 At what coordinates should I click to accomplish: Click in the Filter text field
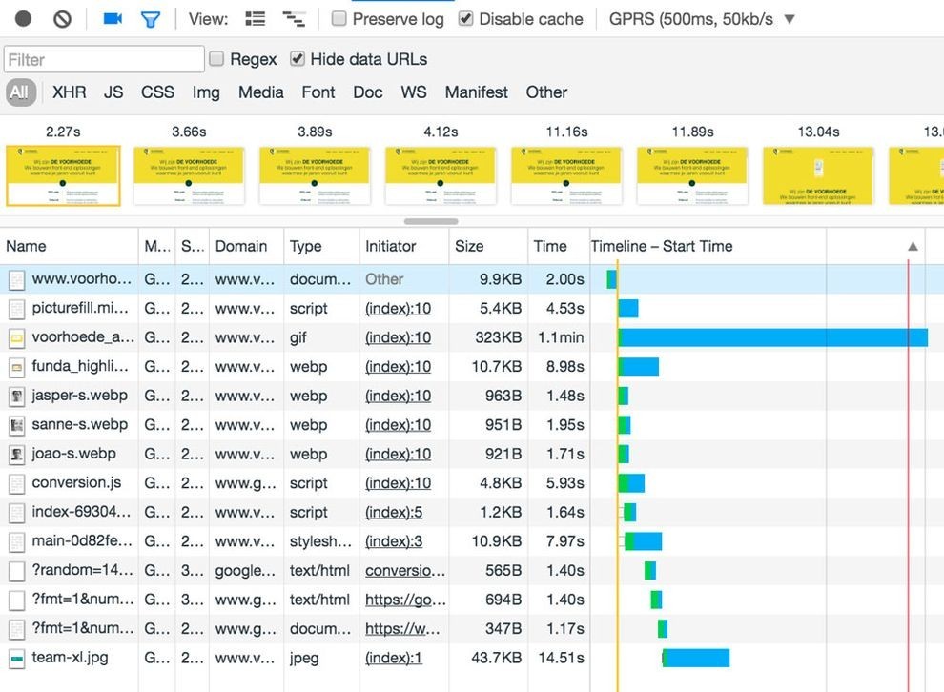coord(104,59)
